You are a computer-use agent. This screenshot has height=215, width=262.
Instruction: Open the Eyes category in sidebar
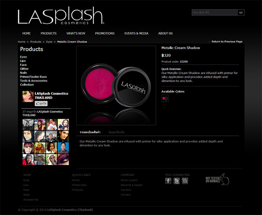23,57
